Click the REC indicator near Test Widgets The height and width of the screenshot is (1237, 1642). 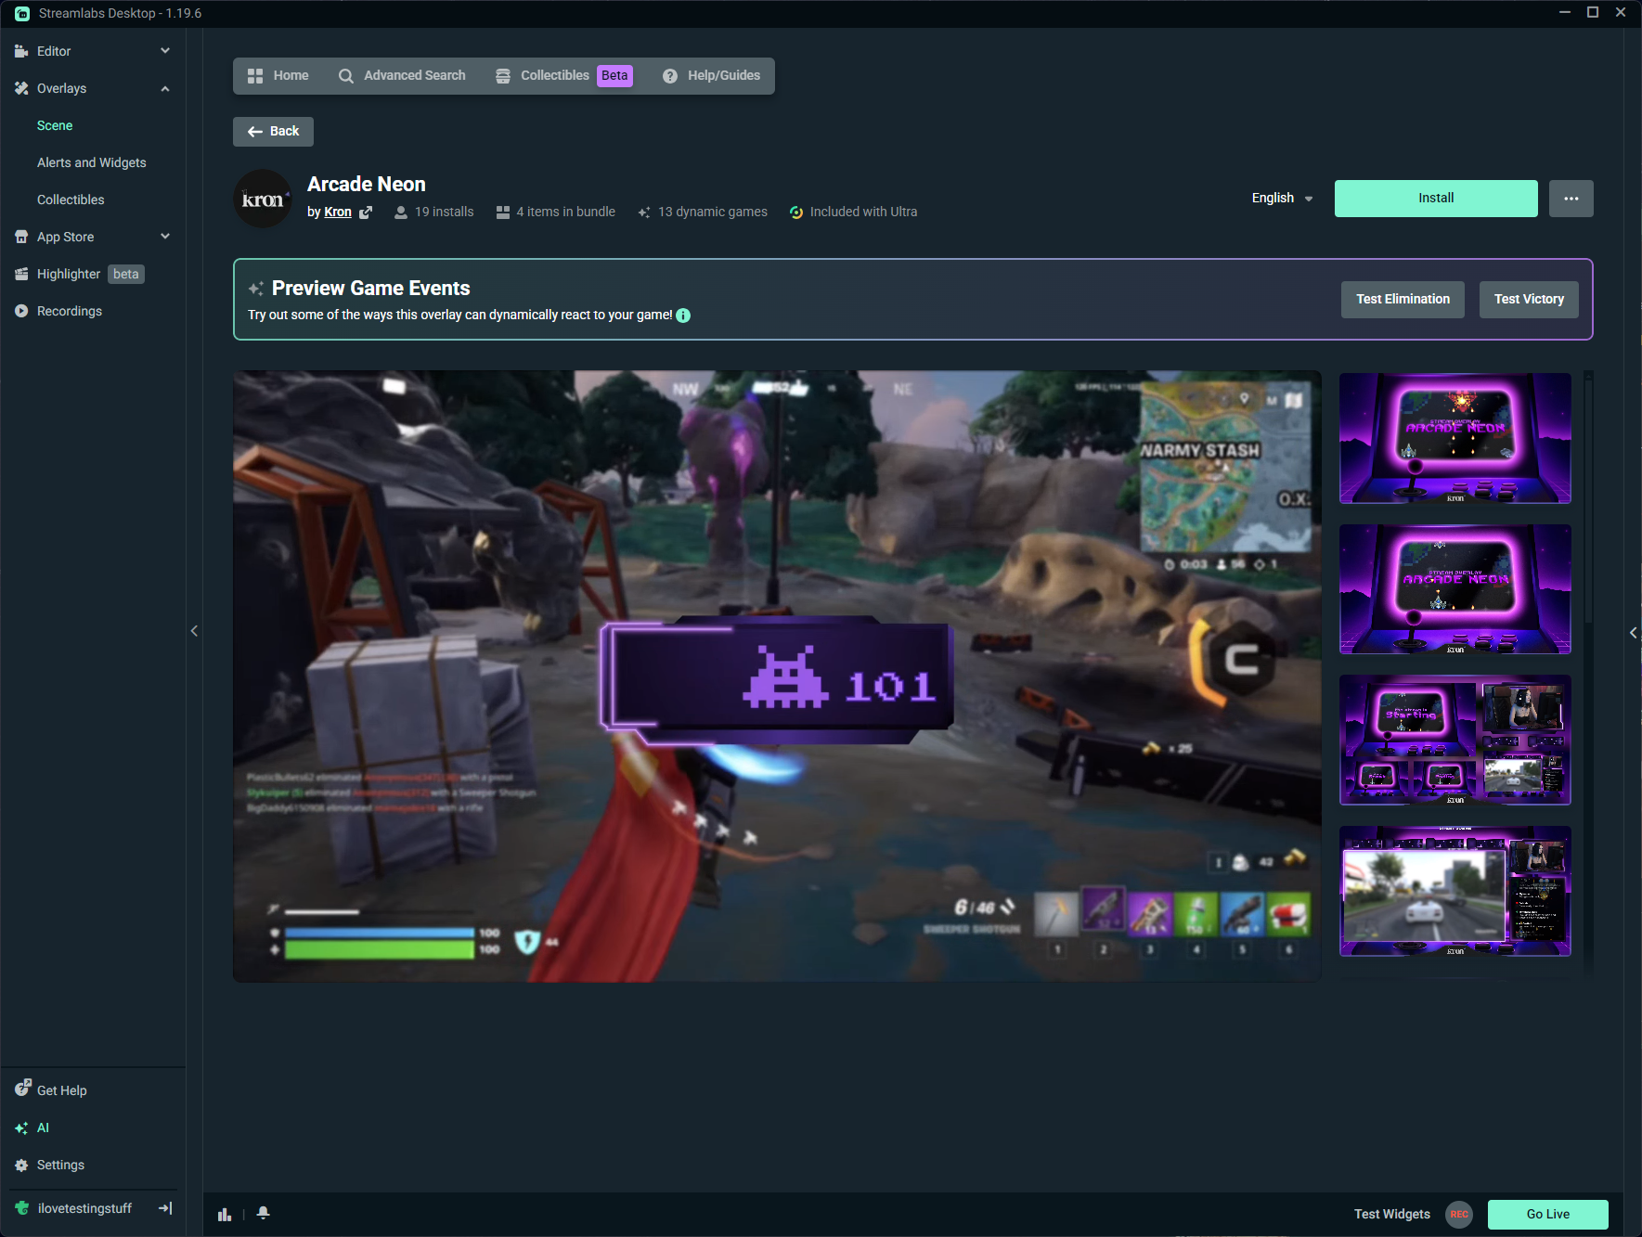pyautogui.click(x=1458, y=1214)
